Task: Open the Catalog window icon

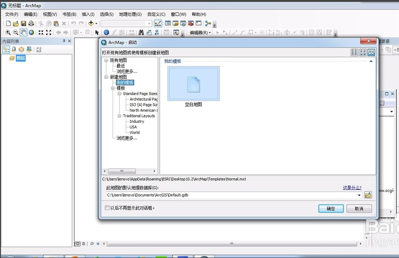Action: pyautogui.click(x=175, y=23)
